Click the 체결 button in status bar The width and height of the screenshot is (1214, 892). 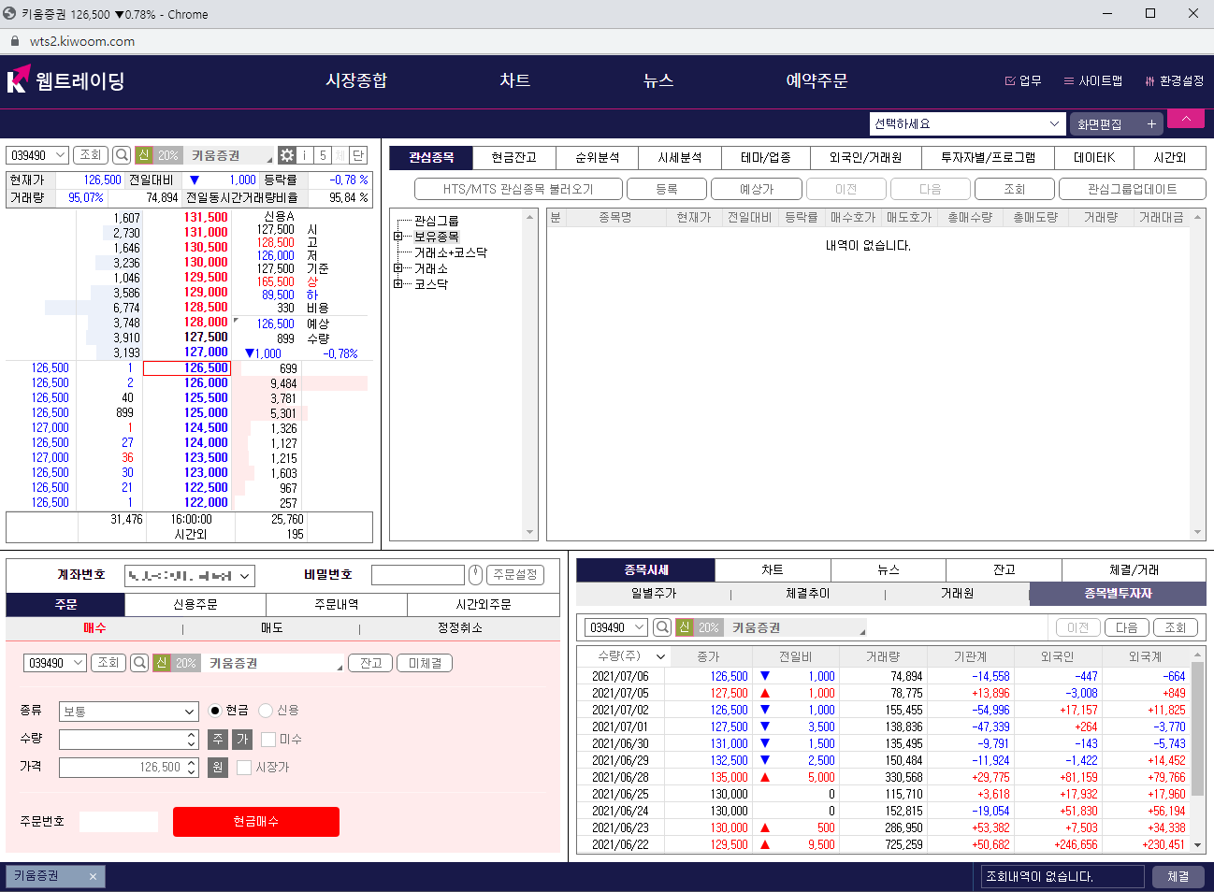tap(1178, 876)
